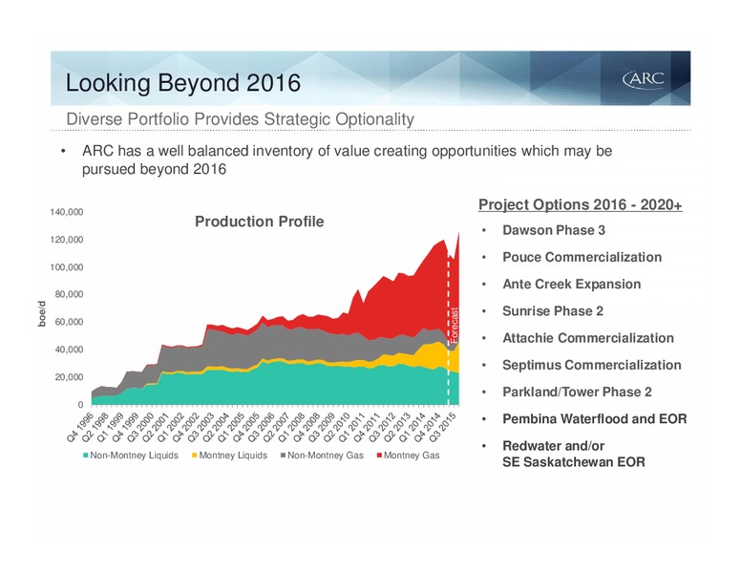741x573 pixels.
Task: Click the 'Q3 2015' x-axis label
Action: [x=443, y=427]
